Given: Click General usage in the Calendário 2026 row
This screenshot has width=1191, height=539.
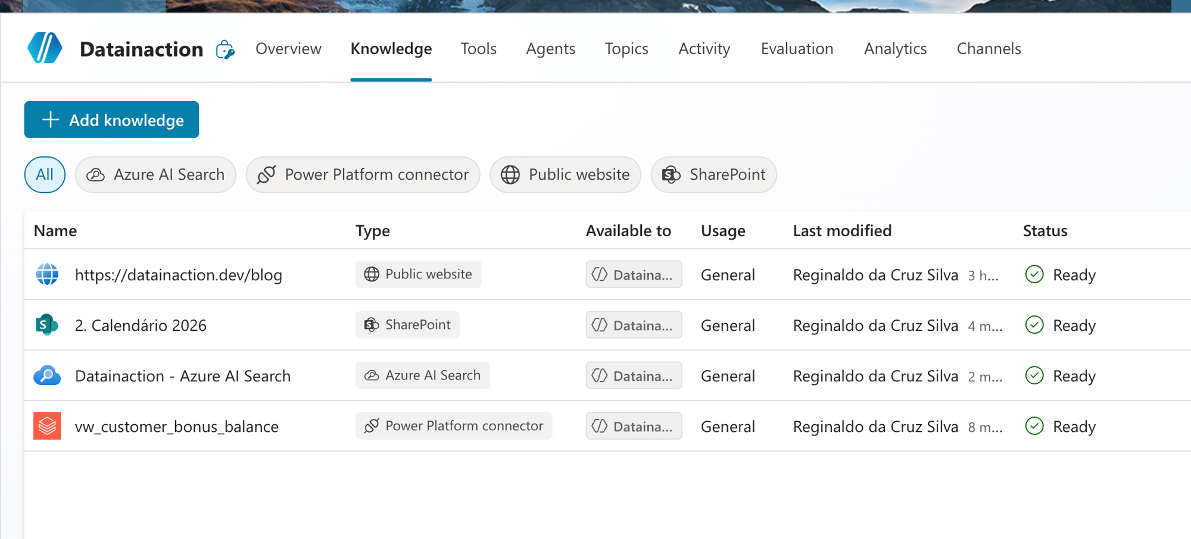Looking at the screenshot, I should tap(728, 325).
